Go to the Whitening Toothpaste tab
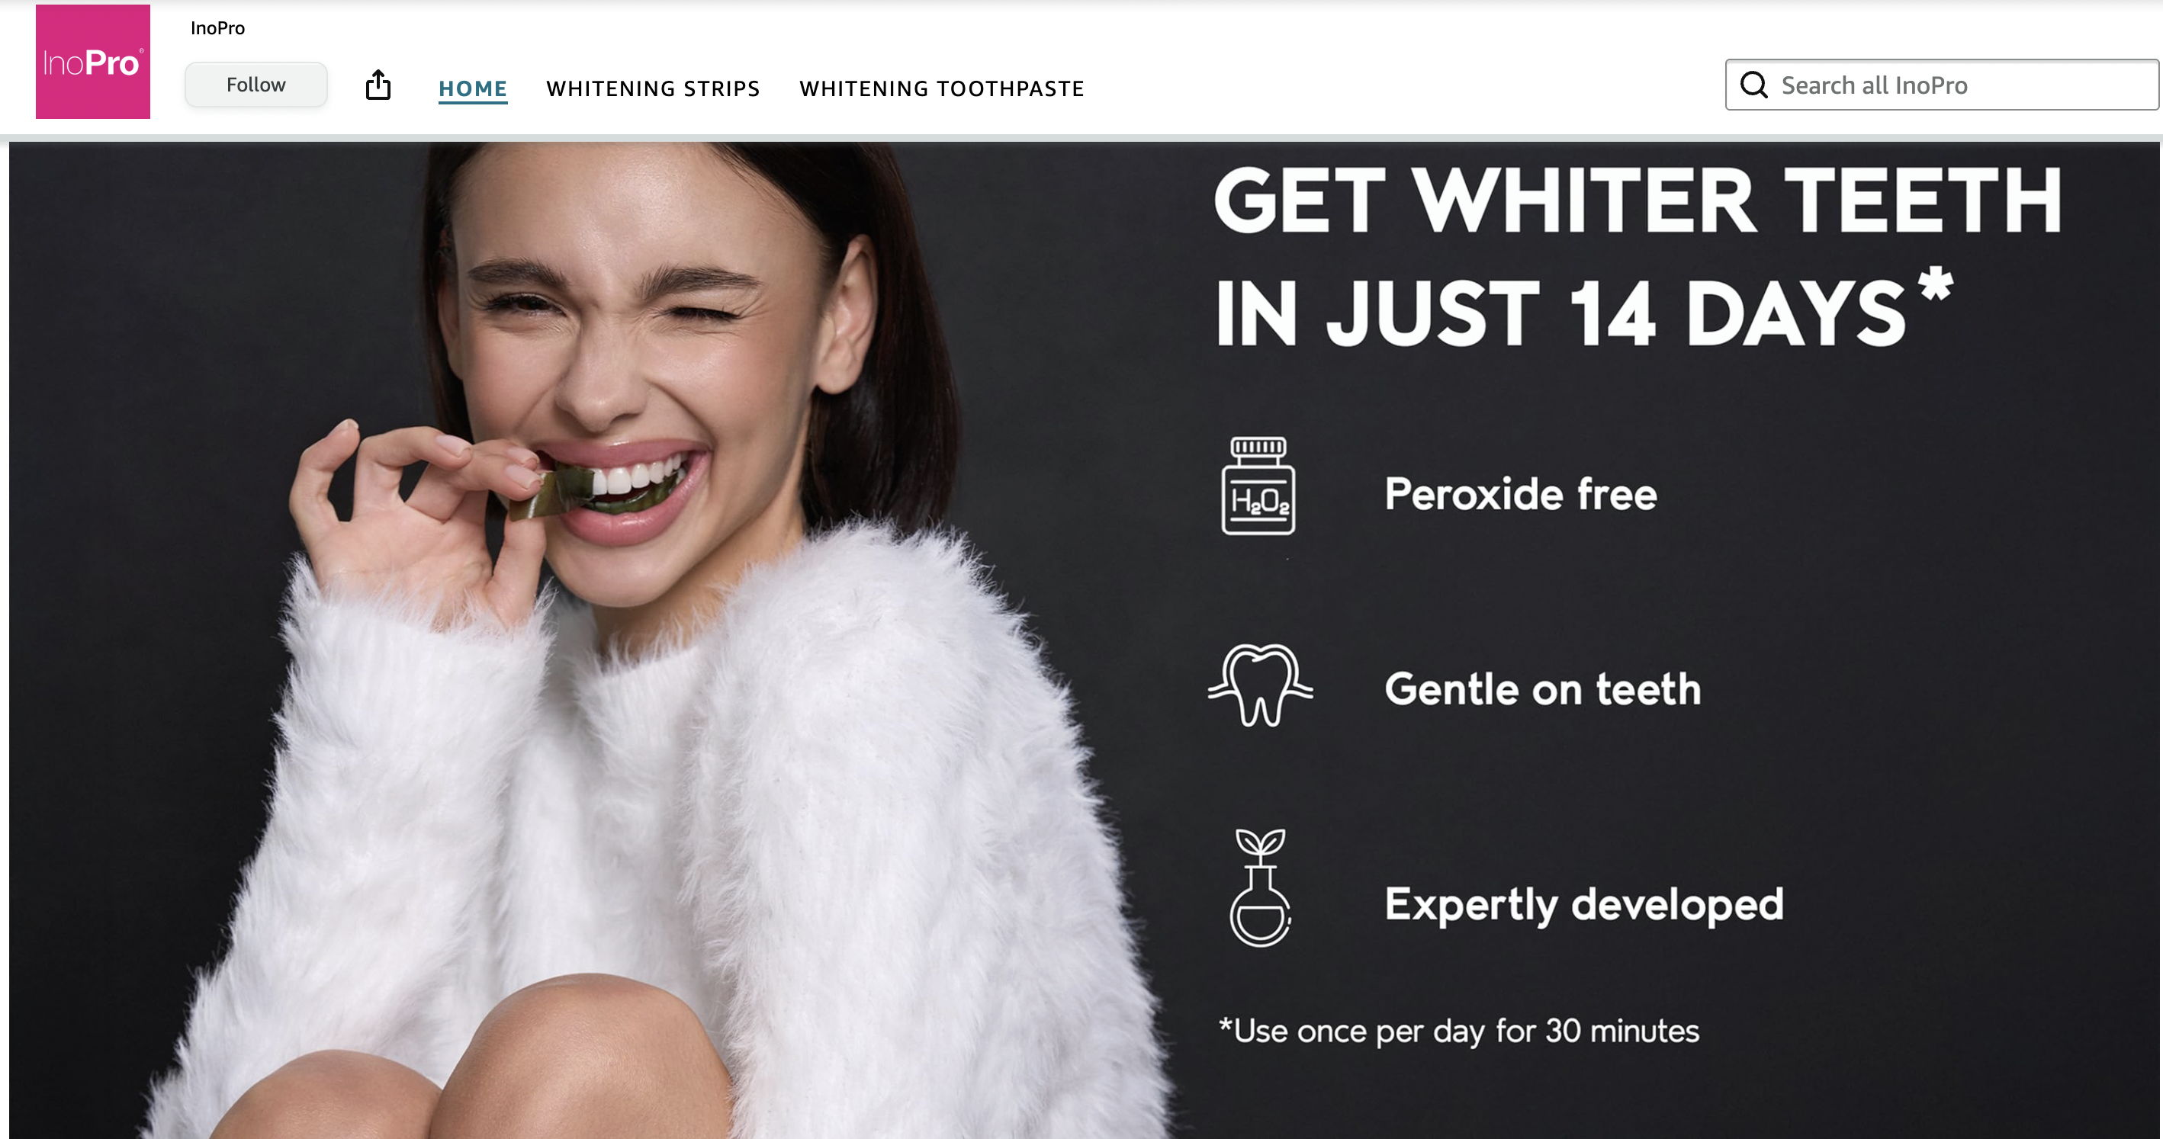 (942, 88)
